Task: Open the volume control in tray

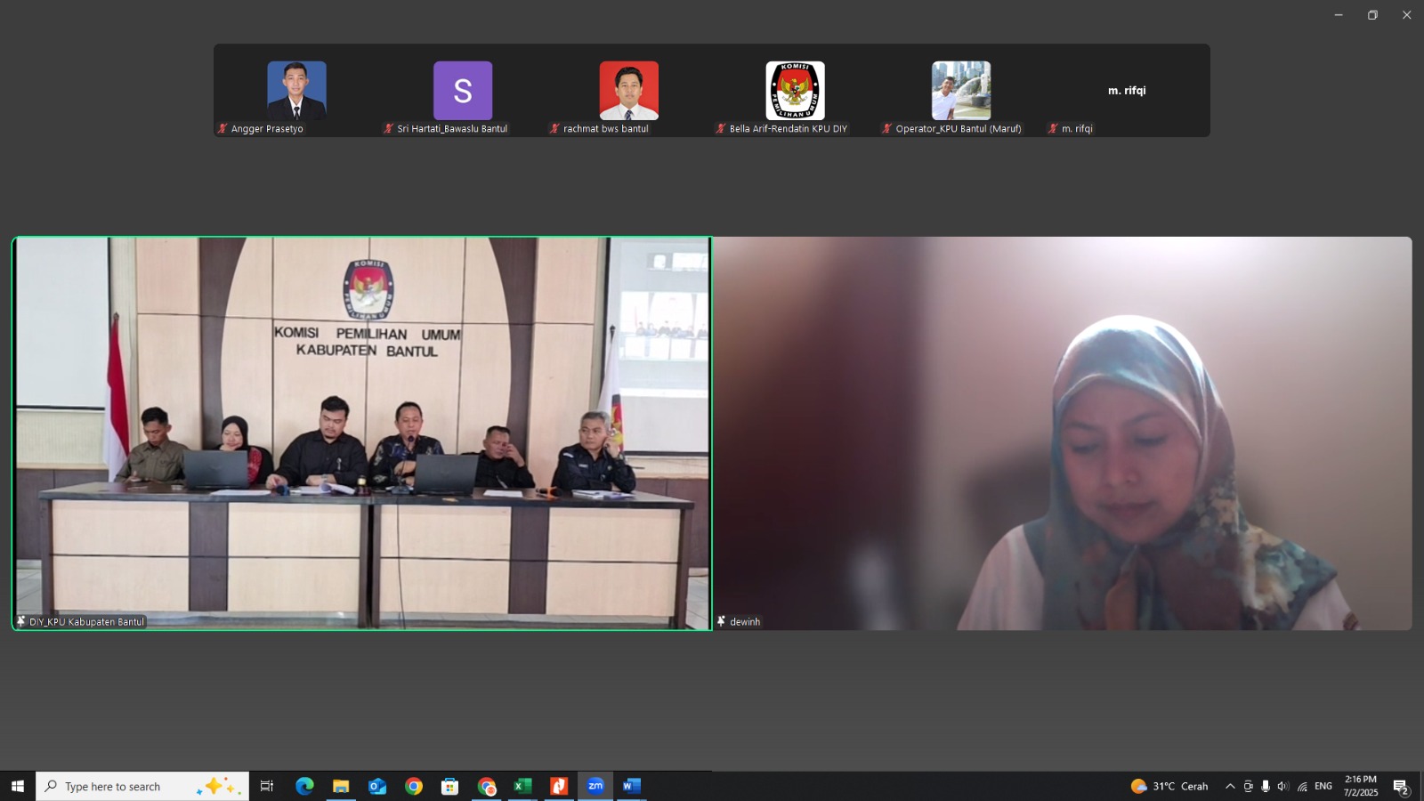Action: [1282, 786]
